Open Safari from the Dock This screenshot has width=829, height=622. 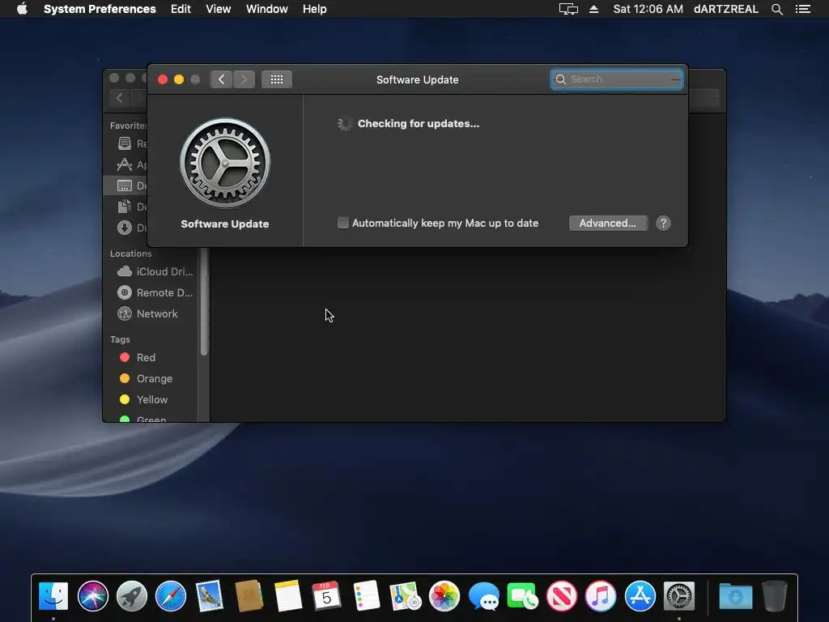point(171,596)
